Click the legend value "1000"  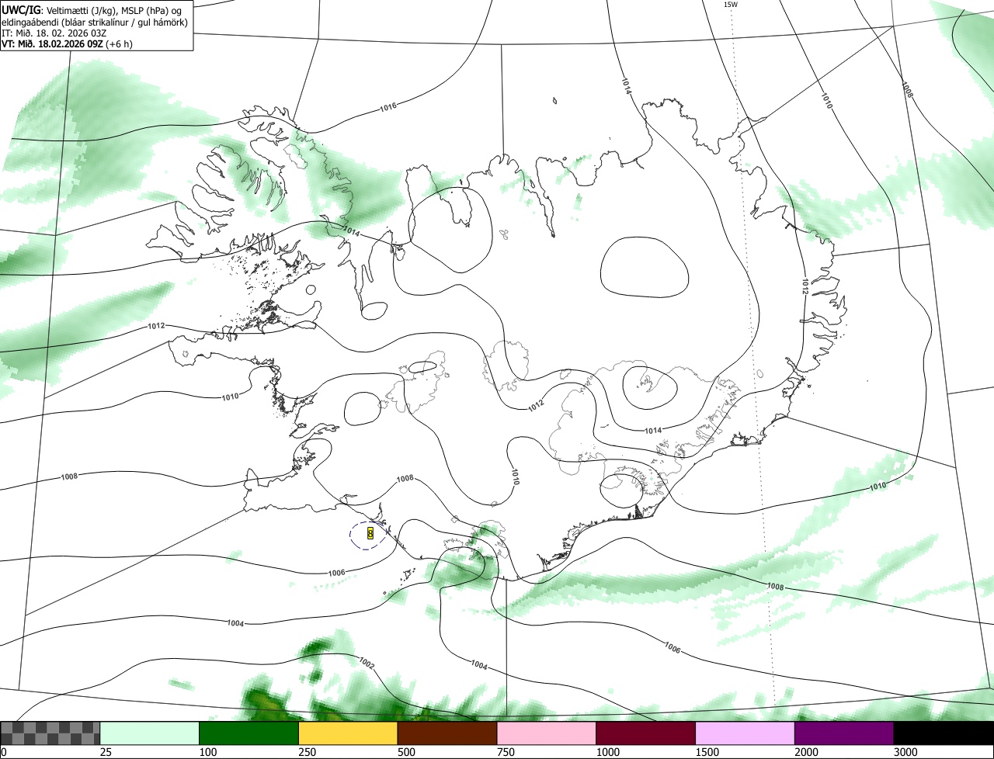pos(608,752)
